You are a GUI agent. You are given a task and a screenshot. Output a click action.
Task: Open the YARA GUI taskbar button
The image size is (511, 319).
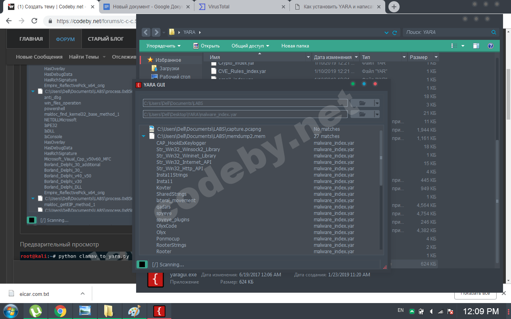[x=159, y=311]
